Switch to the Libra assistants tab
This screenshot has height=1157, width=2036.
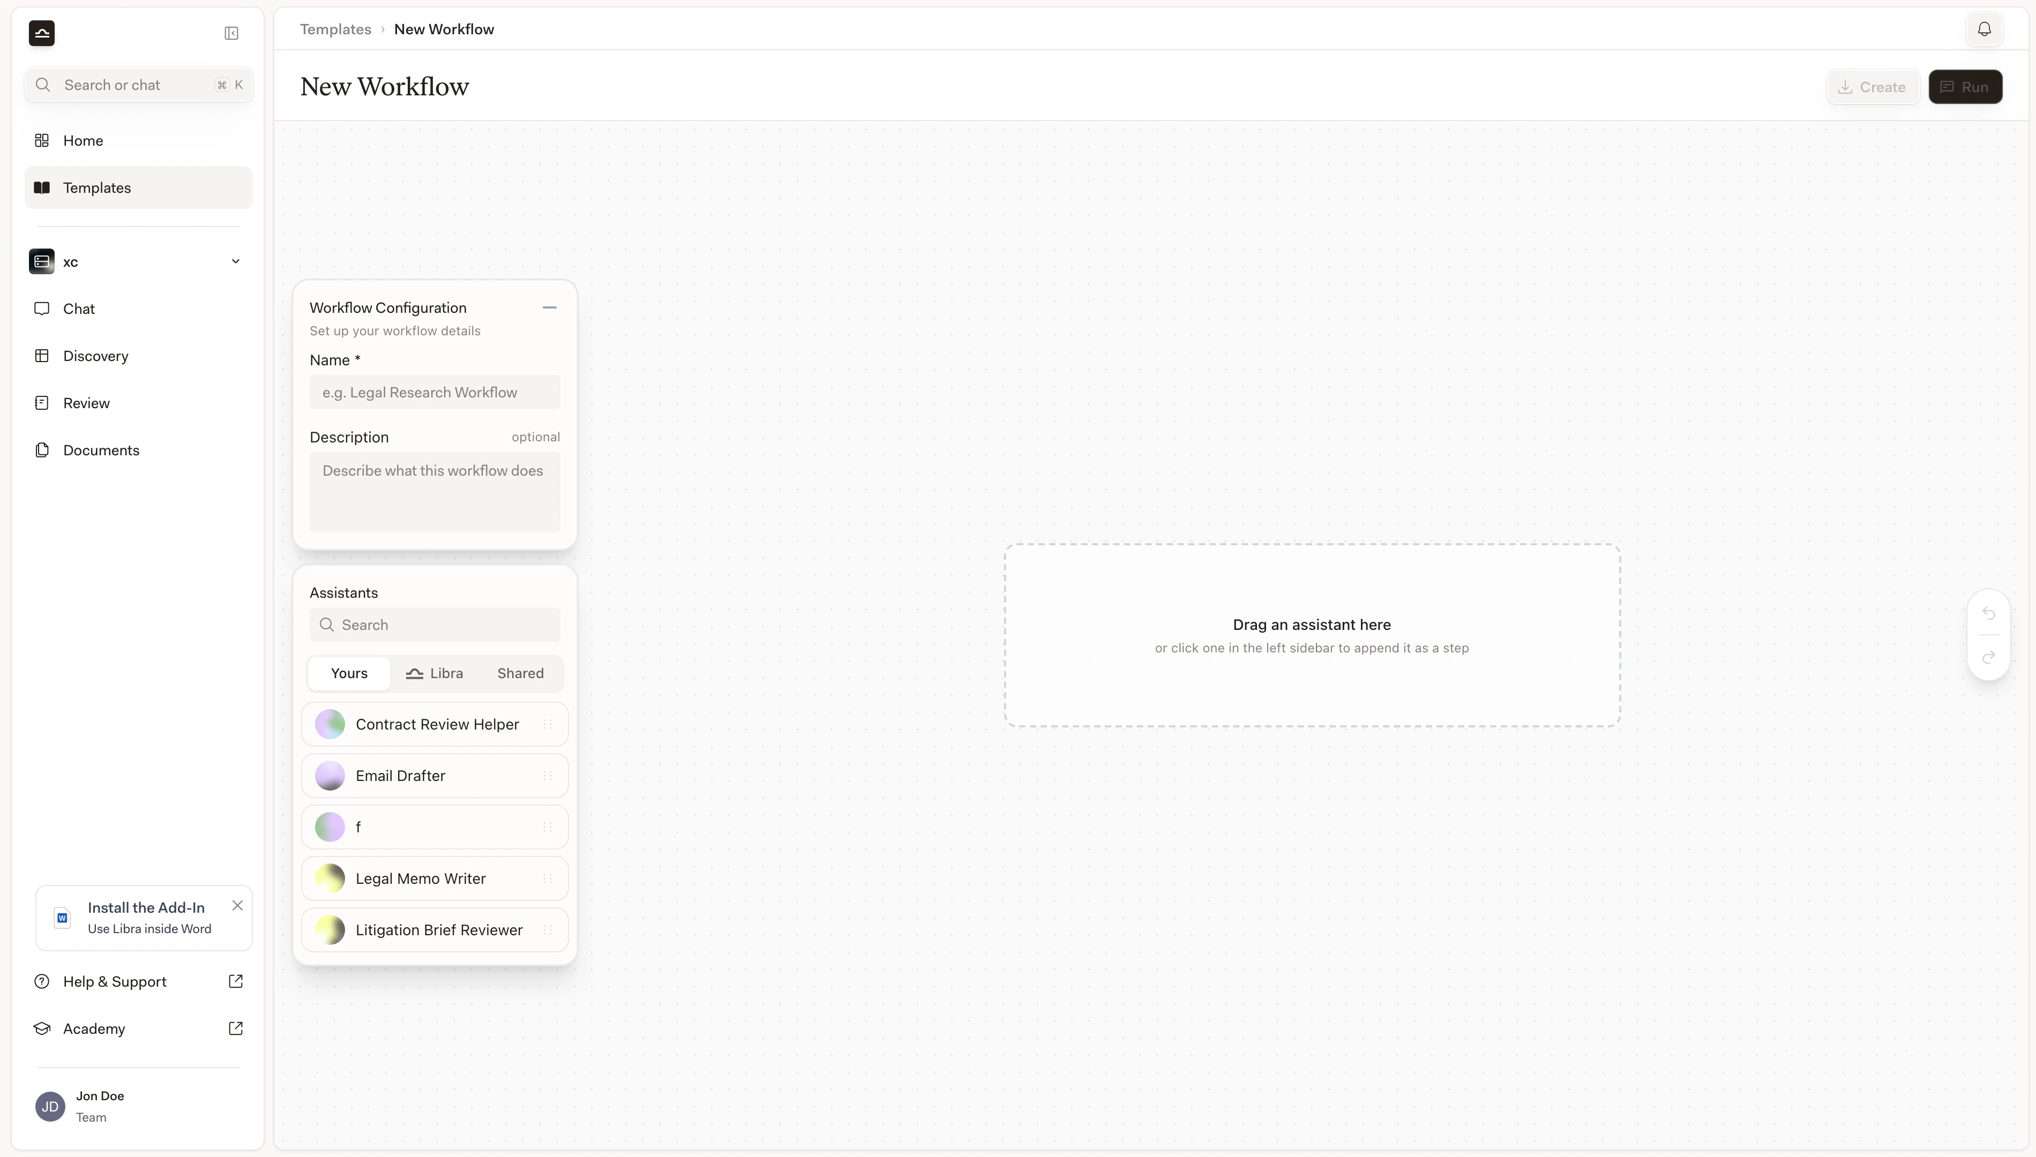pyautogui.click(x=435, y=673)
